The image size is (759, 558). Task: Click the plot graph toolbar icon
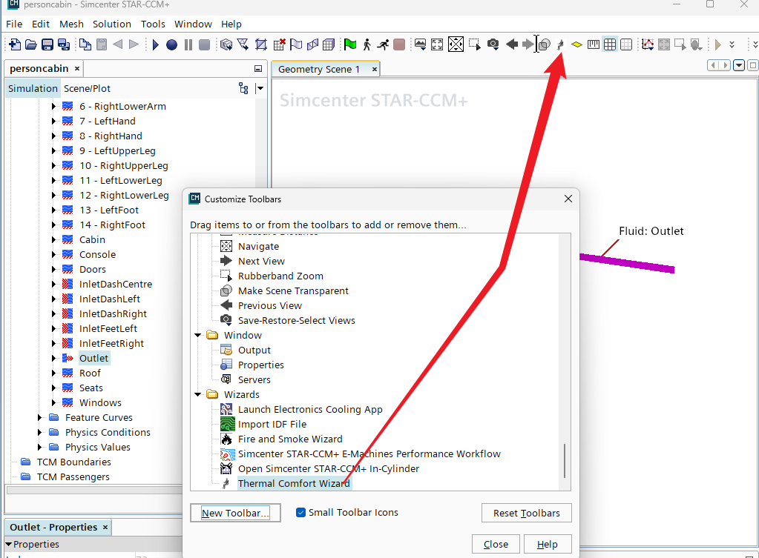point(648,44)
